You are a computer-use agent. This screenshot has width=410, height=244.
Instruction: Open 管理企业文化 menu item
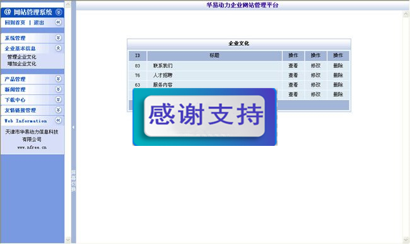(21, 57)
